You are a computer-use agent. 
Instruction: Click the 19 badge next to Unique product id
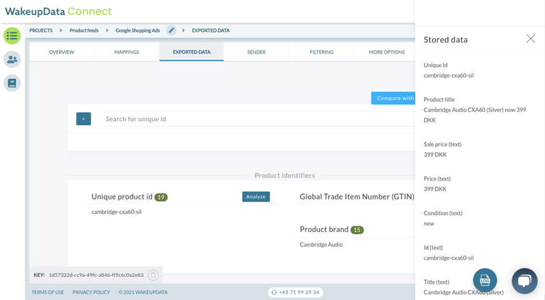(x=161, y=198)
